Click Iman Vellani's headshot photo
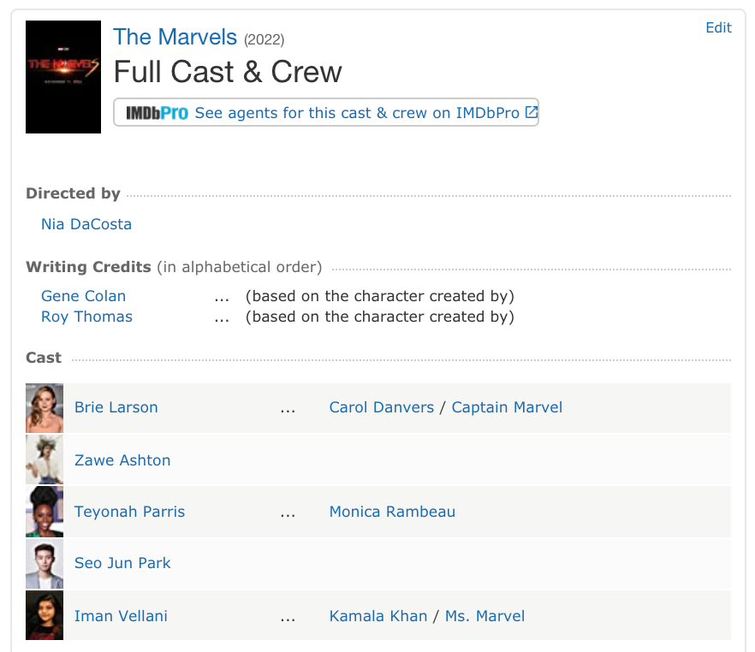The image size is (755, 652). point(45,615)
